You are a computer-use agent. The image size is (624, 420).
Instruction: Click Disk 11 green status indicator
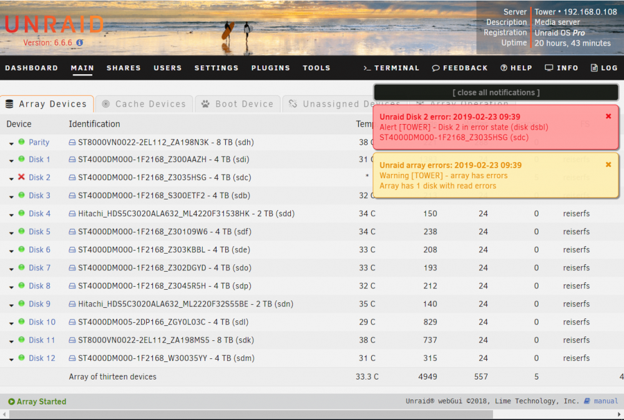pyautogui.click(x=21, y=340)
